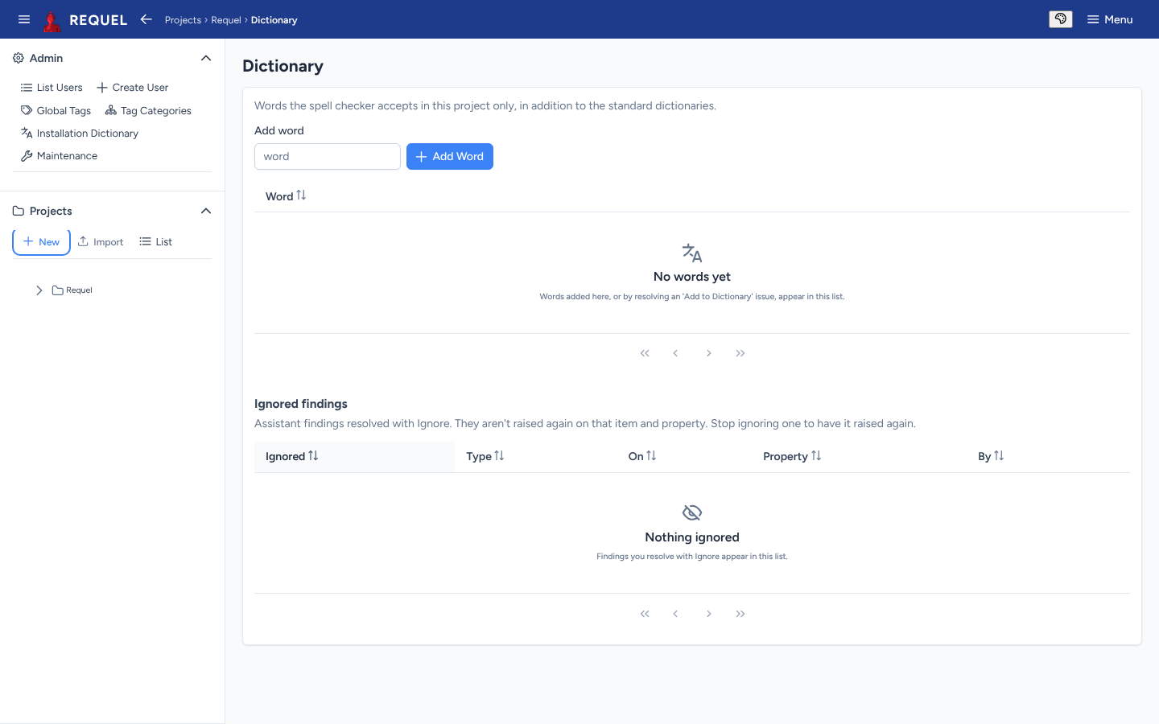Go to first page of words list
This screenshot has height=724, width=1159.
[645, 353]
